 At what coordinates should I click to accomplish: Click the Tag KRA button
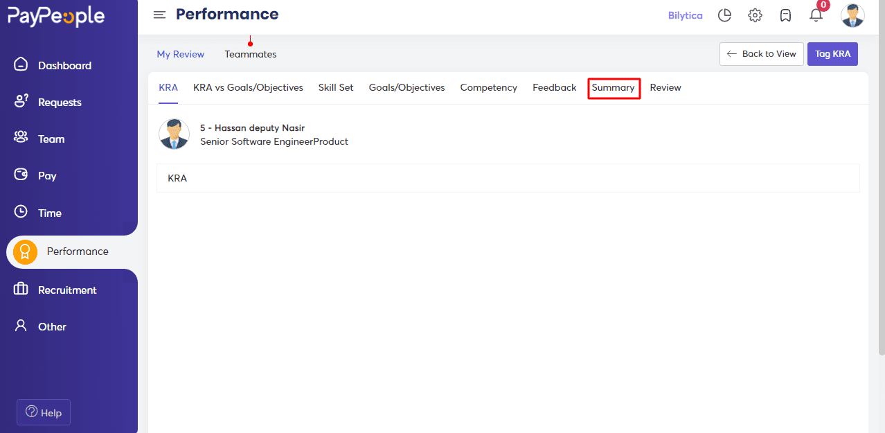(x=832, y=54)
